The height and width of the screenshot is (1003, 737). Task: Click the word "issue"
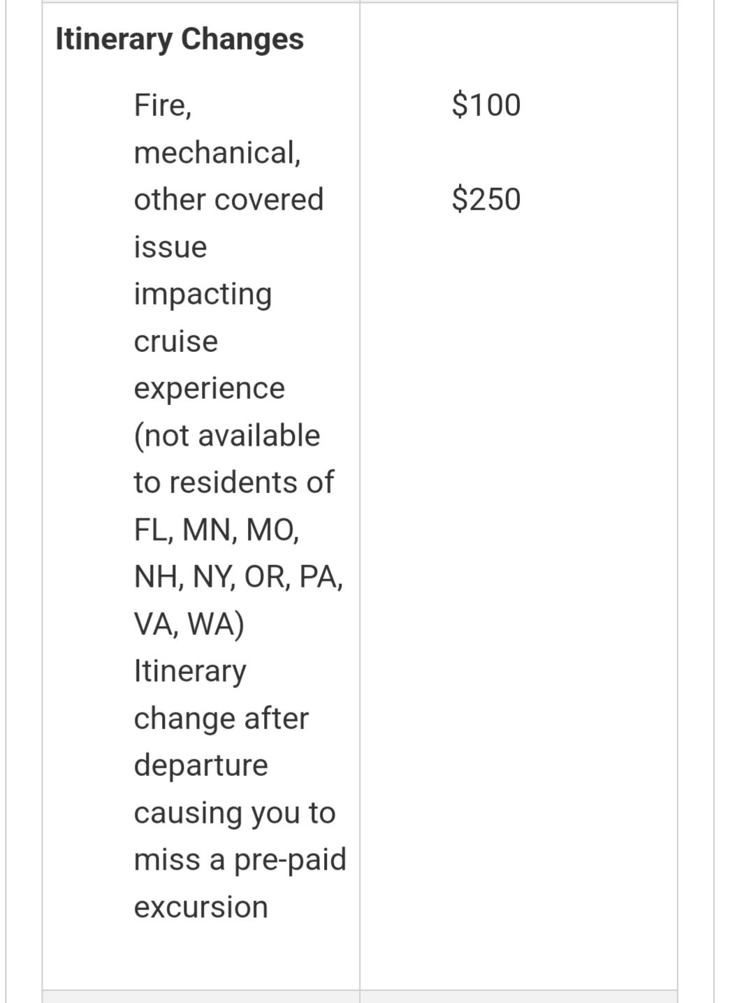tap(170, 247)
